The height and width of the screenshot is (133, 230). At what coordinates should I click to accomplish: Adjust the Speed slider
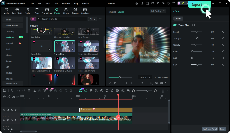[196, 32]
